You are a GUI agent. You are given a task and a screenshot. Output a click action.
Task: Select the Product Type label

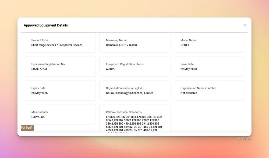coord(40,40)
